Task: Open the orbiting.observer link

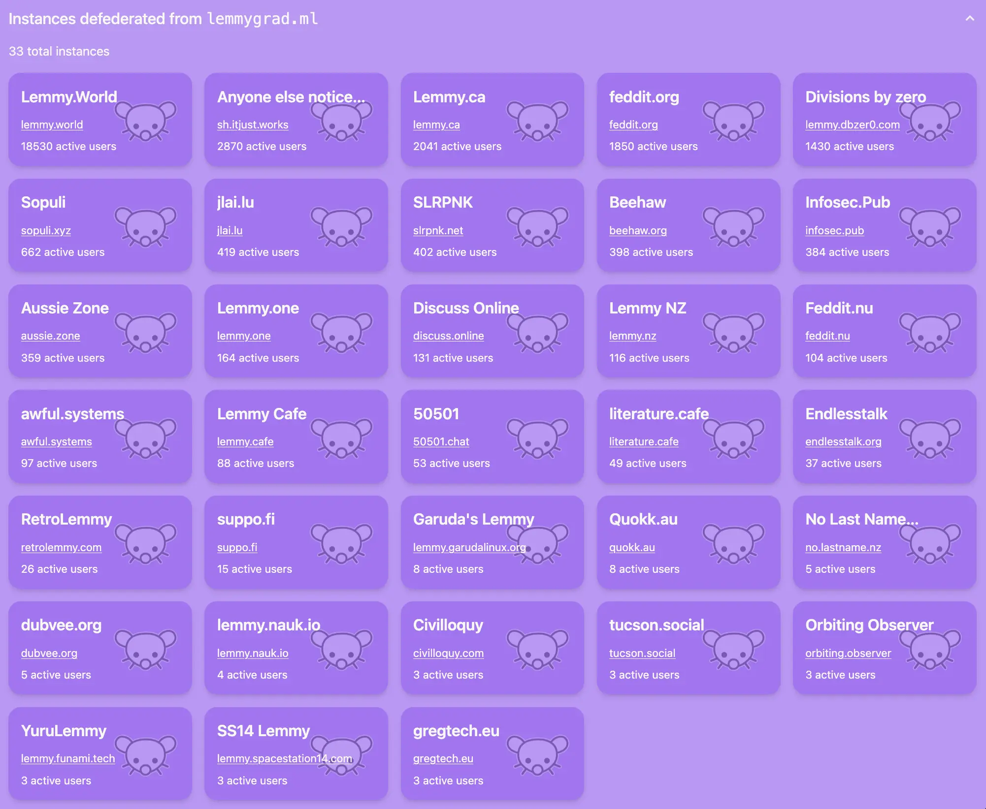Action: tap(848, 653)
